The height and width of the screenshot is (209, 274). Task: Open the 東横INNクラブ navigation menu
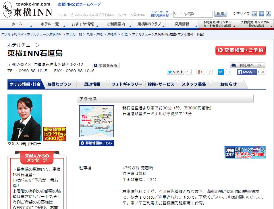click(x=149, y=24)
